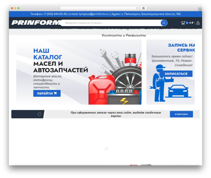The image size is (211, 178).
Task: Open the НАШ КАТАЛОГ banner image
Action: (79, 72)
